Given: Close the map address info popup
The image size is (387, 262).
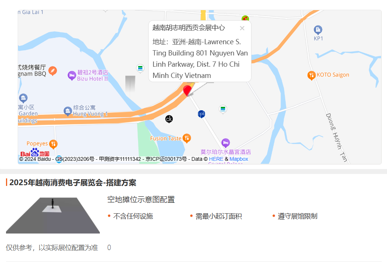Looking at the screenshot, I should (242, 28).
